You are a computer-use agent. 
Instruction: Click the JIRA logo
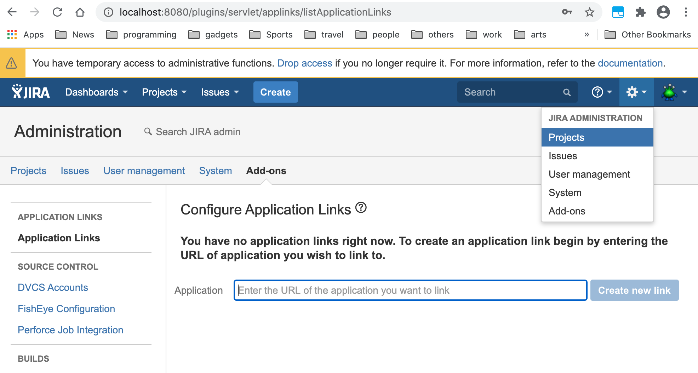(30, 92)
